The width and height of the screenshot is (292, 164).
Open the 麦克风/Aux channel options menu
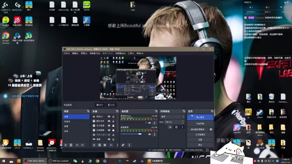(x=154, y=123)
